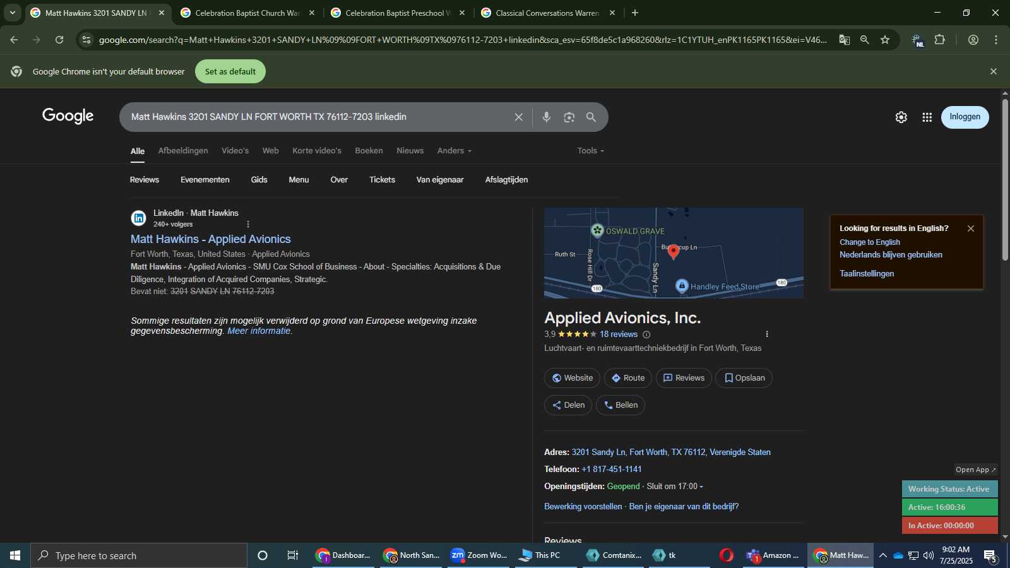Open Matt Hawkins - Applied Avionics result
1010x568 pixels.
coord(211,239)
